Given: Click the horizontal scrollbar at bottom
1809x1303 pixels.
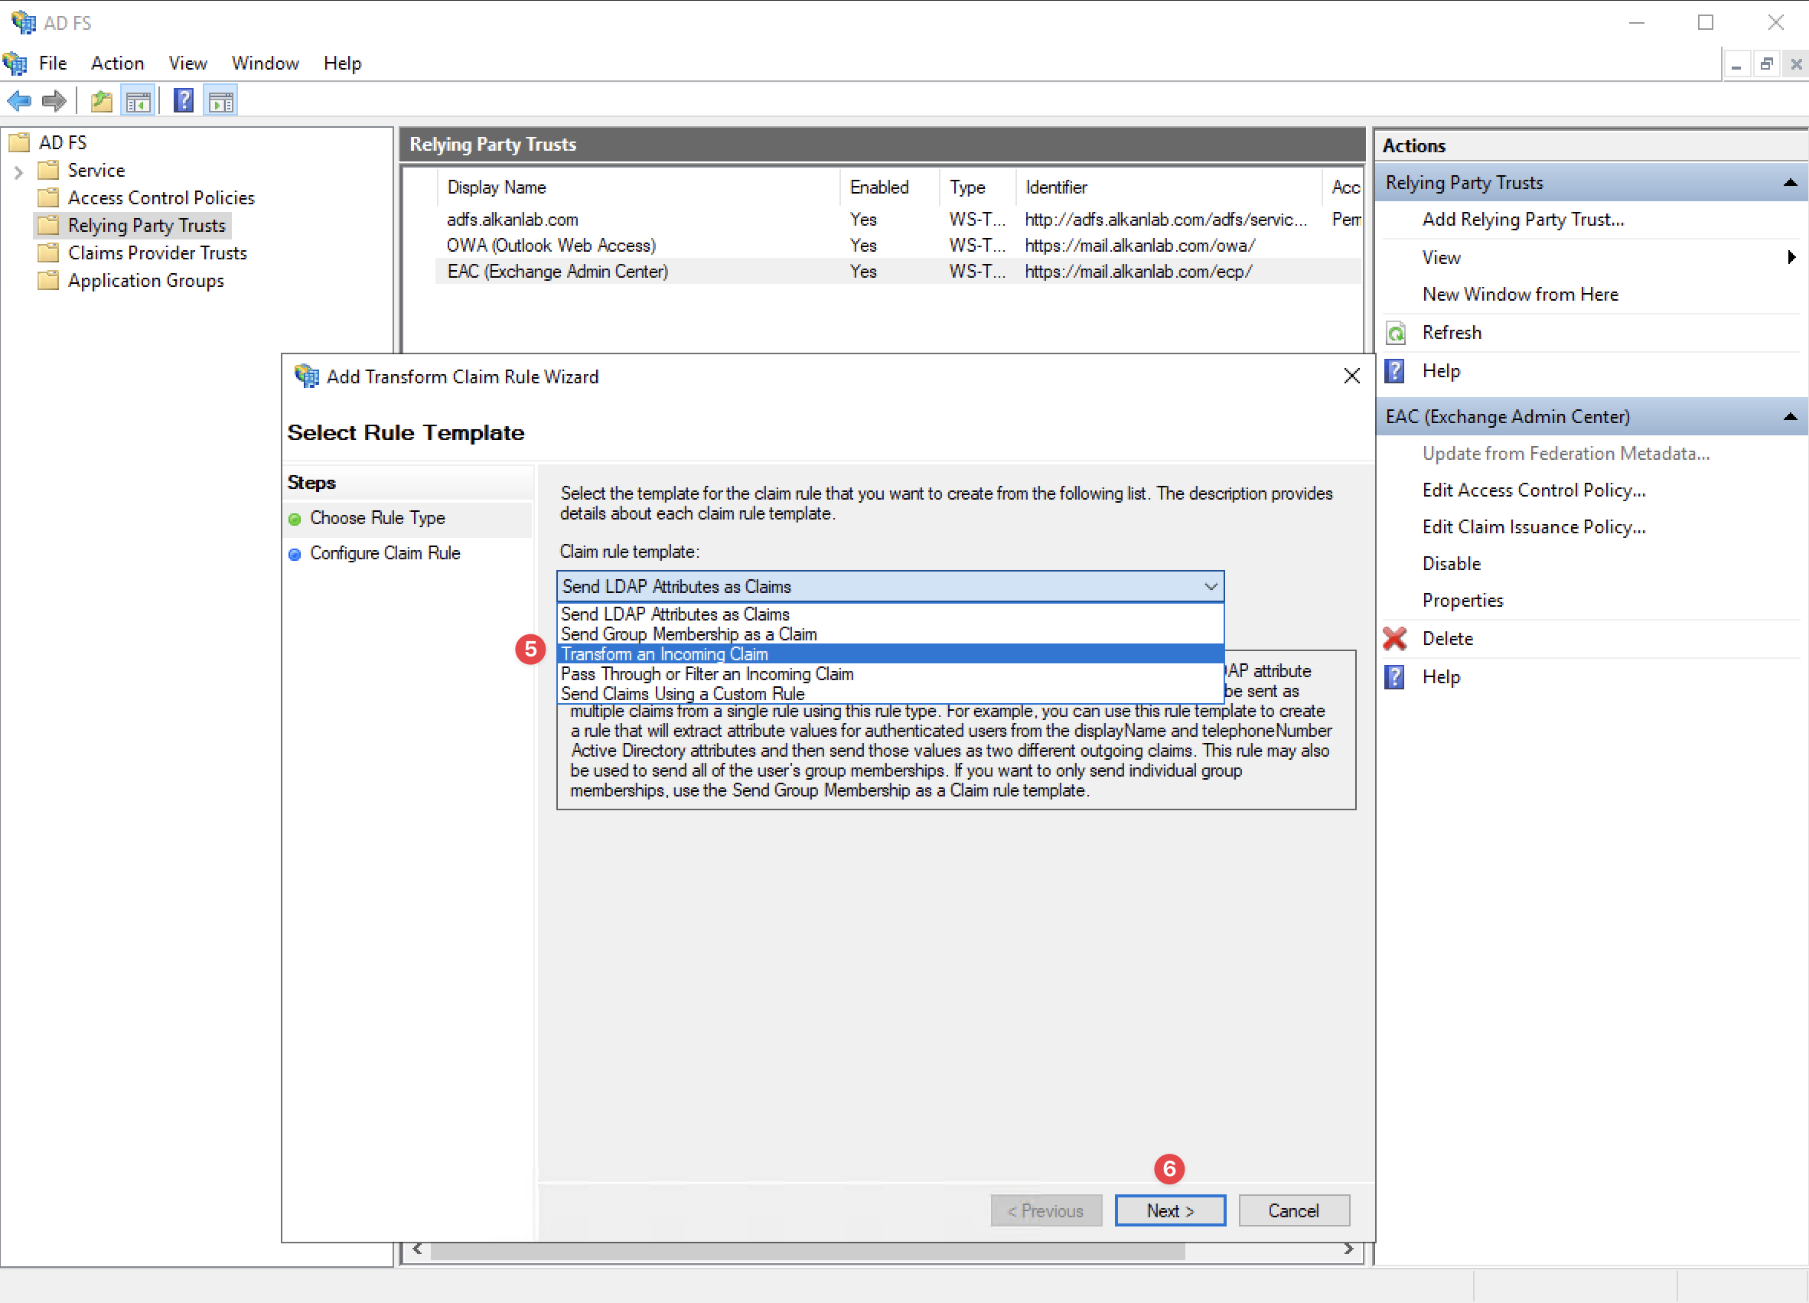Looking at the screenshot, I should [807, 1250].
